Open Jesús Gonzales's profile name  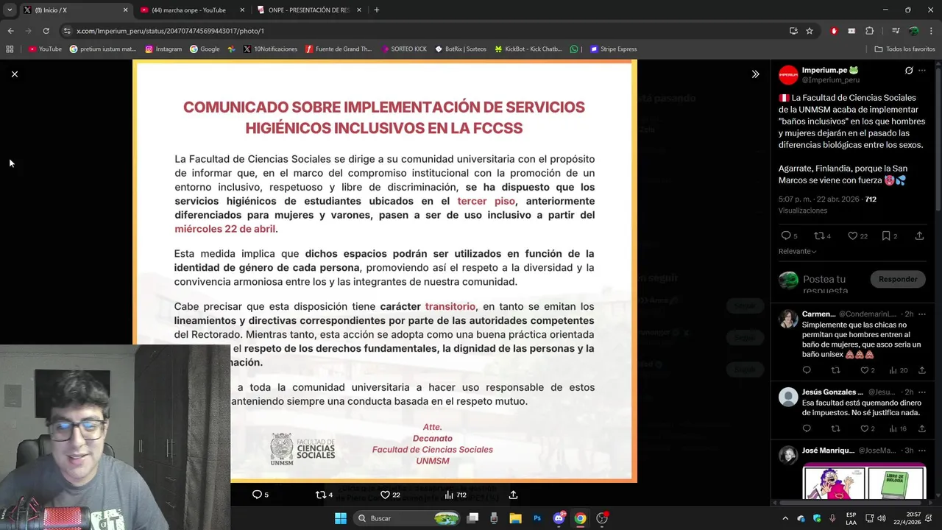tap(832, 392)
